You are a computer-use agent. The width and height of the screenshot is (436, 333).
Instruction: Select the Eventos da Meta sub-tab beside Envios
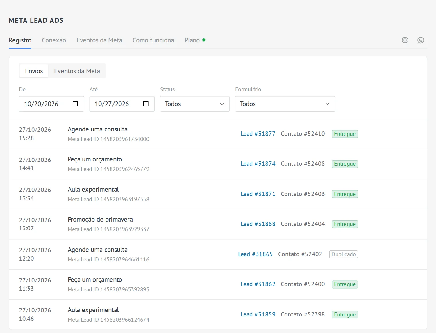coord(77,71)
